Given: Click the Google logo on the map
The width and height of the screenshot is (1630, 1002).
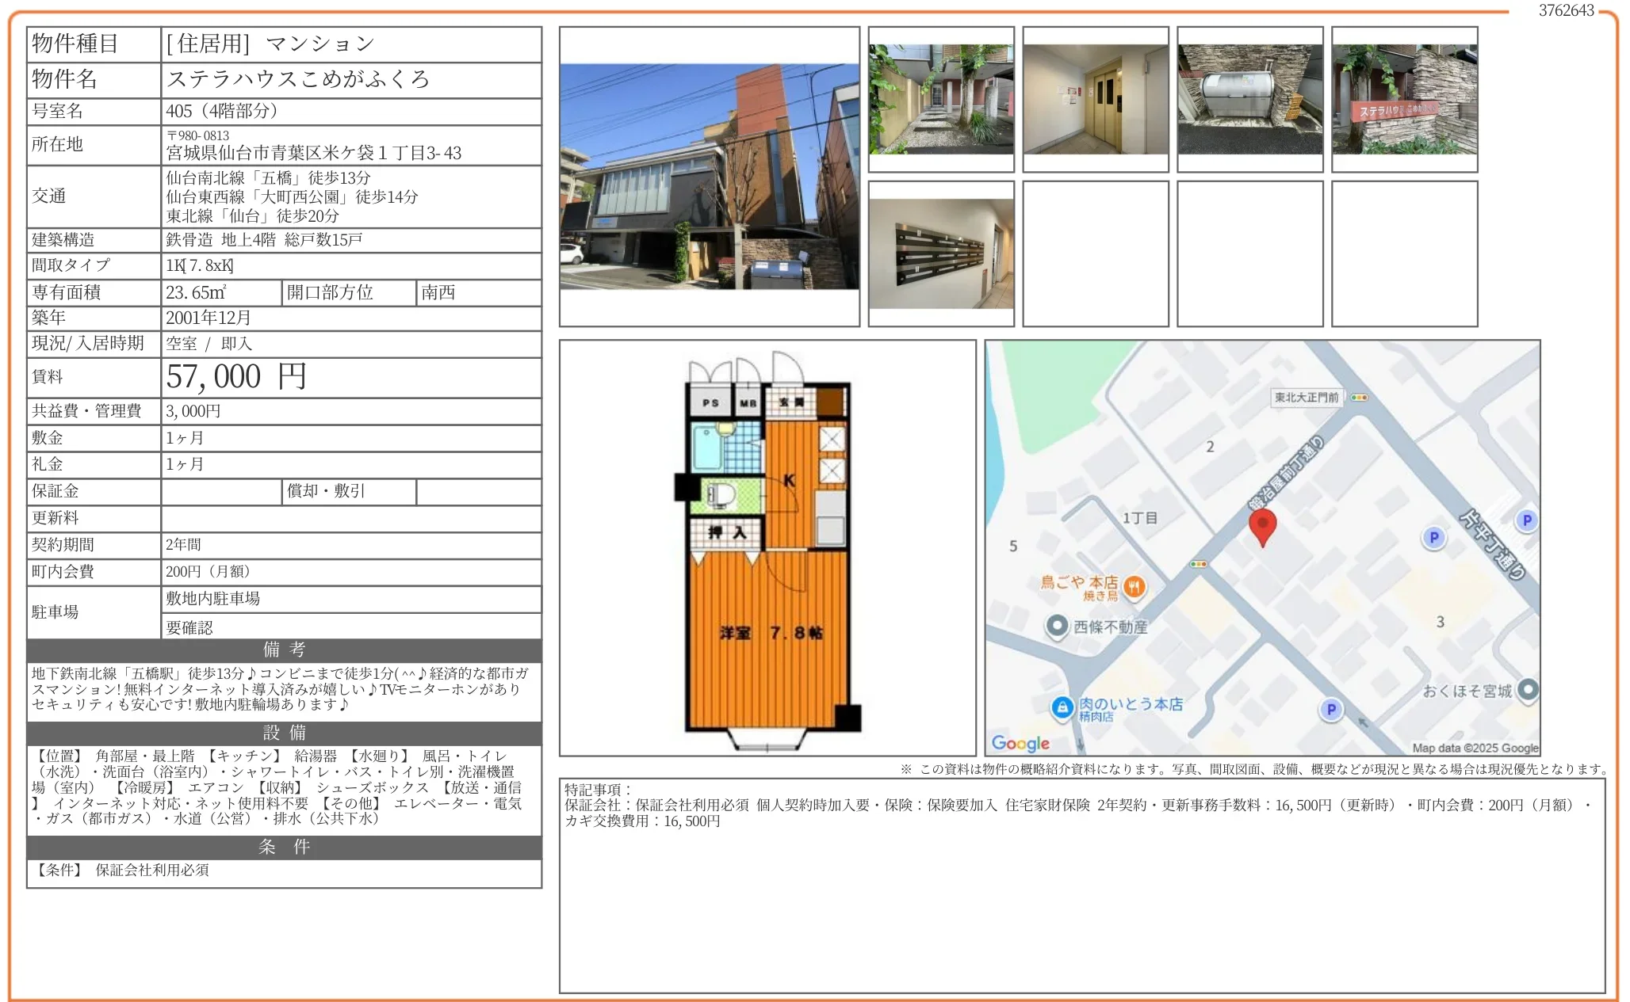Looking at the screenshot, I should 1020,743.
